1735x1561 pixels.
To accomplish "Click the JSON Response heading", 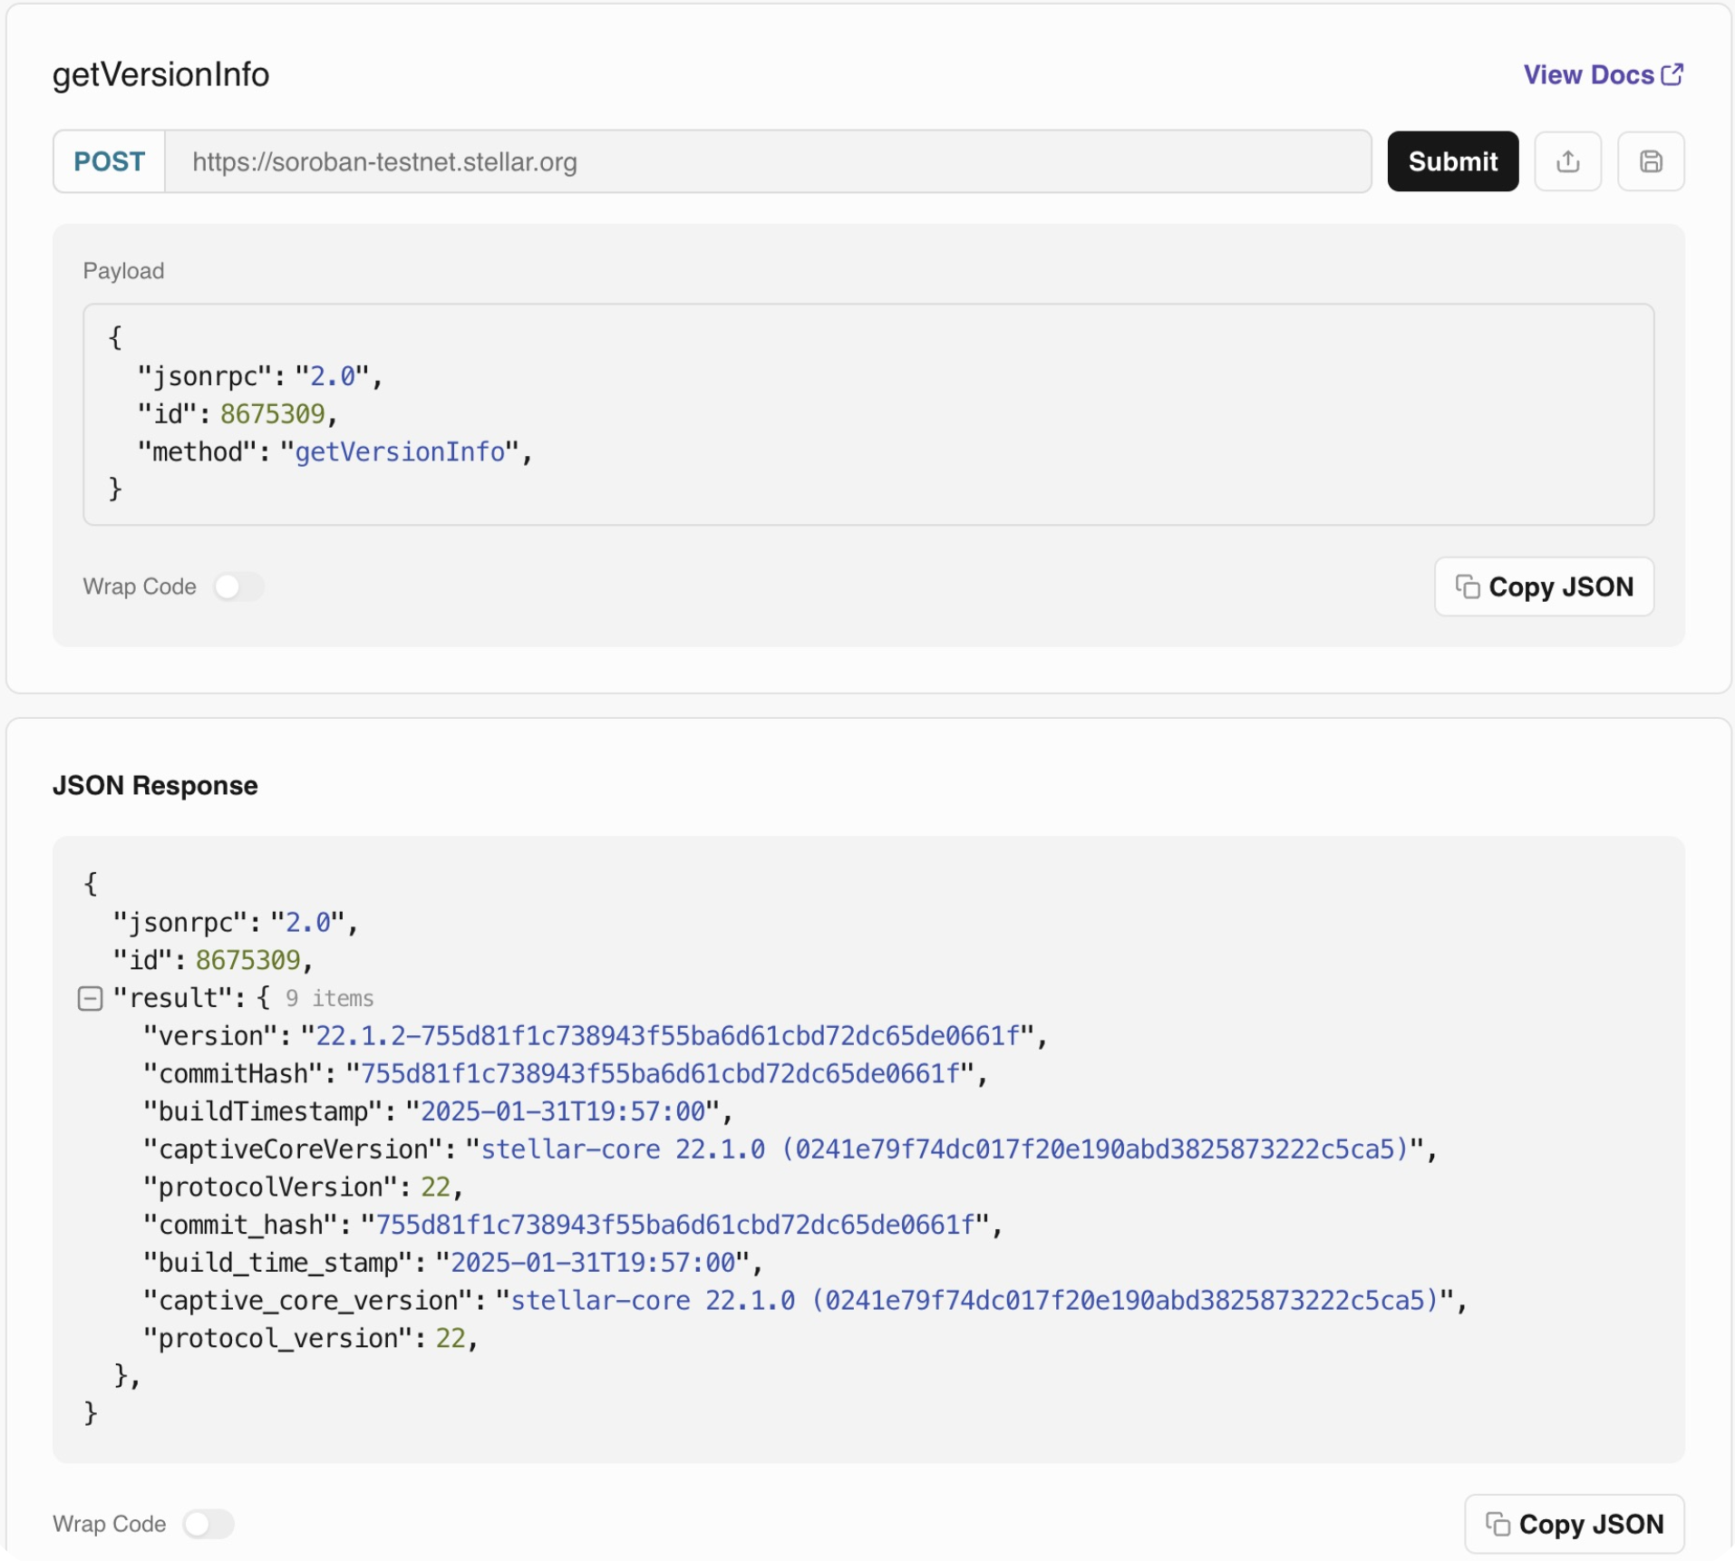I will 155,785.
